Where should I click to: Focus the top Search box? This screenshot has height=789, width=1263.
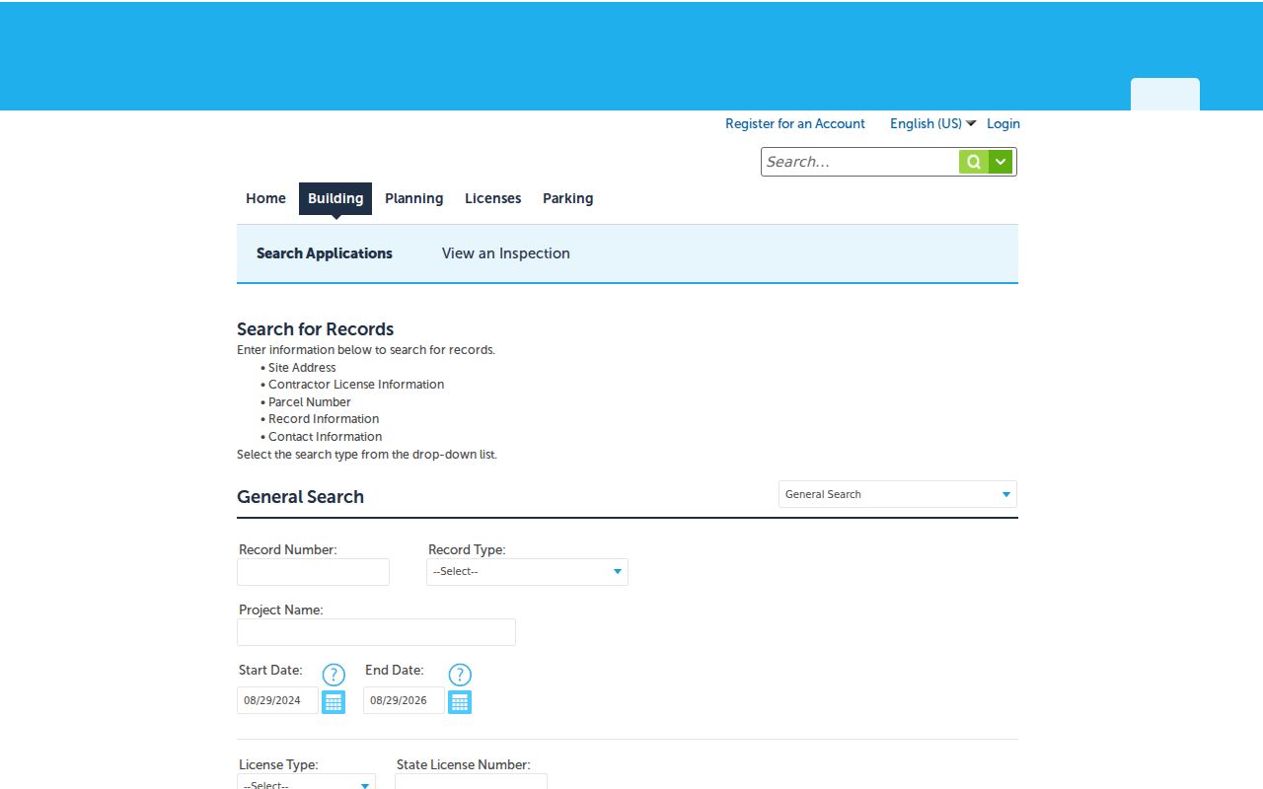pyautogui.click(x=860, y=162)
